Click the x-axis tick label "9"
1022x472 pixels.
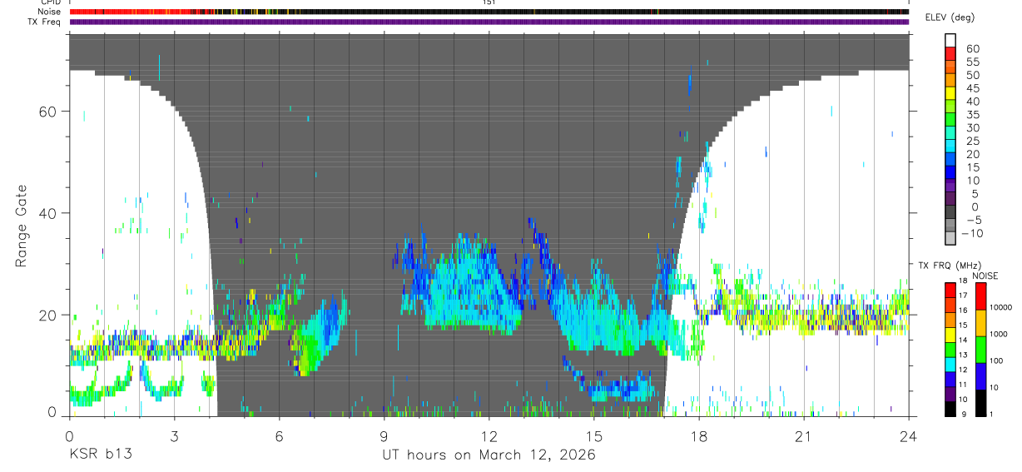(384, 435)
